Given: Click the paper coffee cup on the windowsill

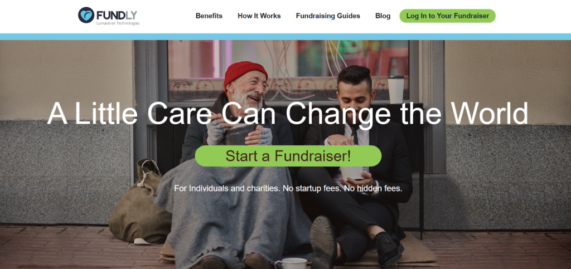Looking at the screenshot, I should pos(395,90).
